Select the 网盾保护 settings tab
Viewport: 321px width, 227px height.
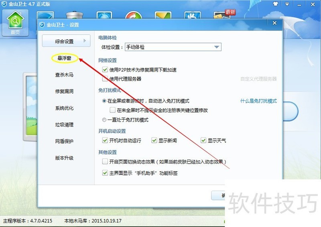(64, 141)
